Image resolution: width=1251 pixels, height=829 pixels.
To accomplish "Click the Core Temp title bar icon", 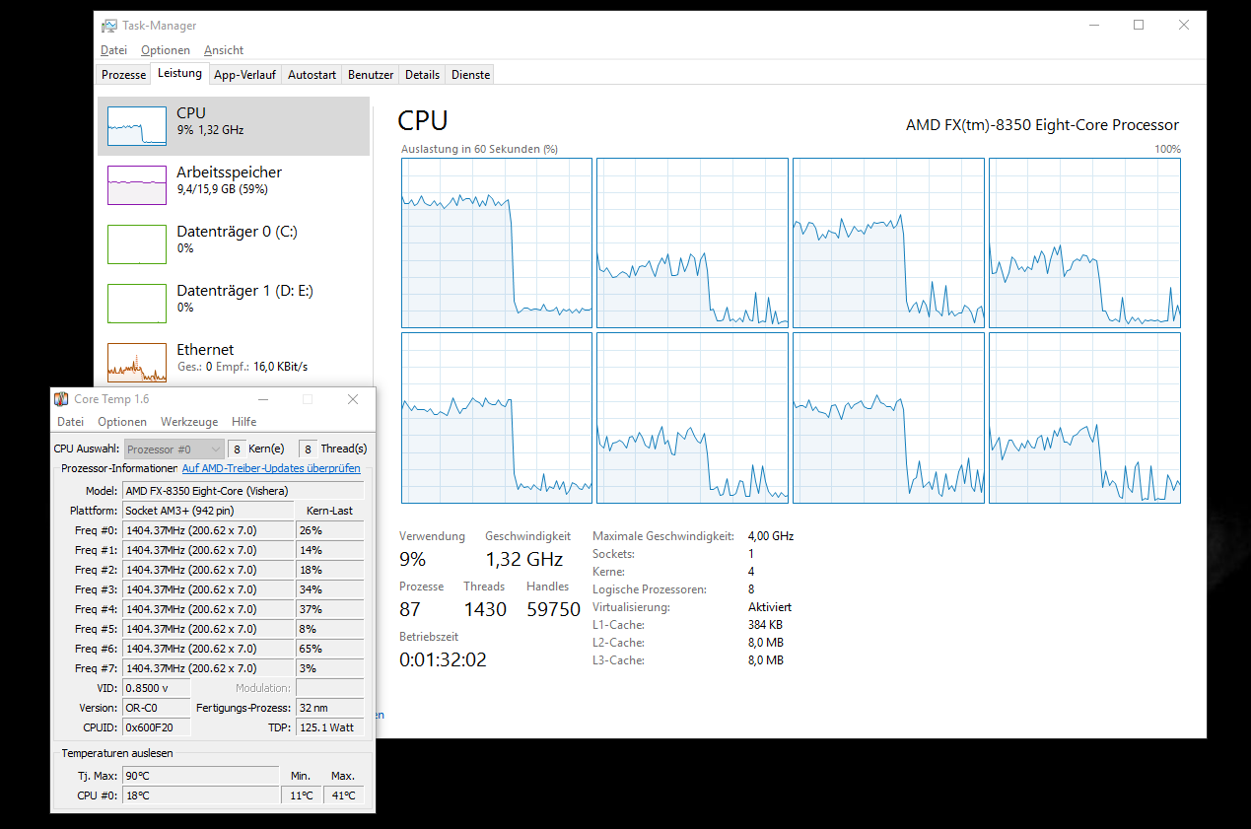I will click(62, 399).
